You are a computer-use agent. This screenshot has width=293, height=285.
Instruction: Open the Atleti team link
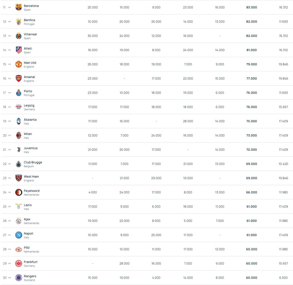click(x=28, y=48)
